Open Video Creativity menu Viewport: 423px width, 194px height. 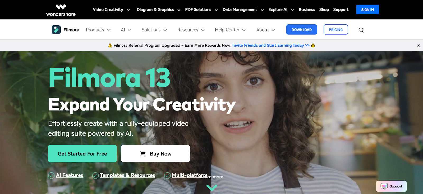click(x=108, y=9)
